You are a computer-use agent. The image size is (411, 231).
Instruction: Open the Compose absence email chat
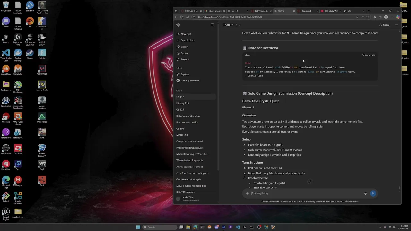click(x=189, y=141)
